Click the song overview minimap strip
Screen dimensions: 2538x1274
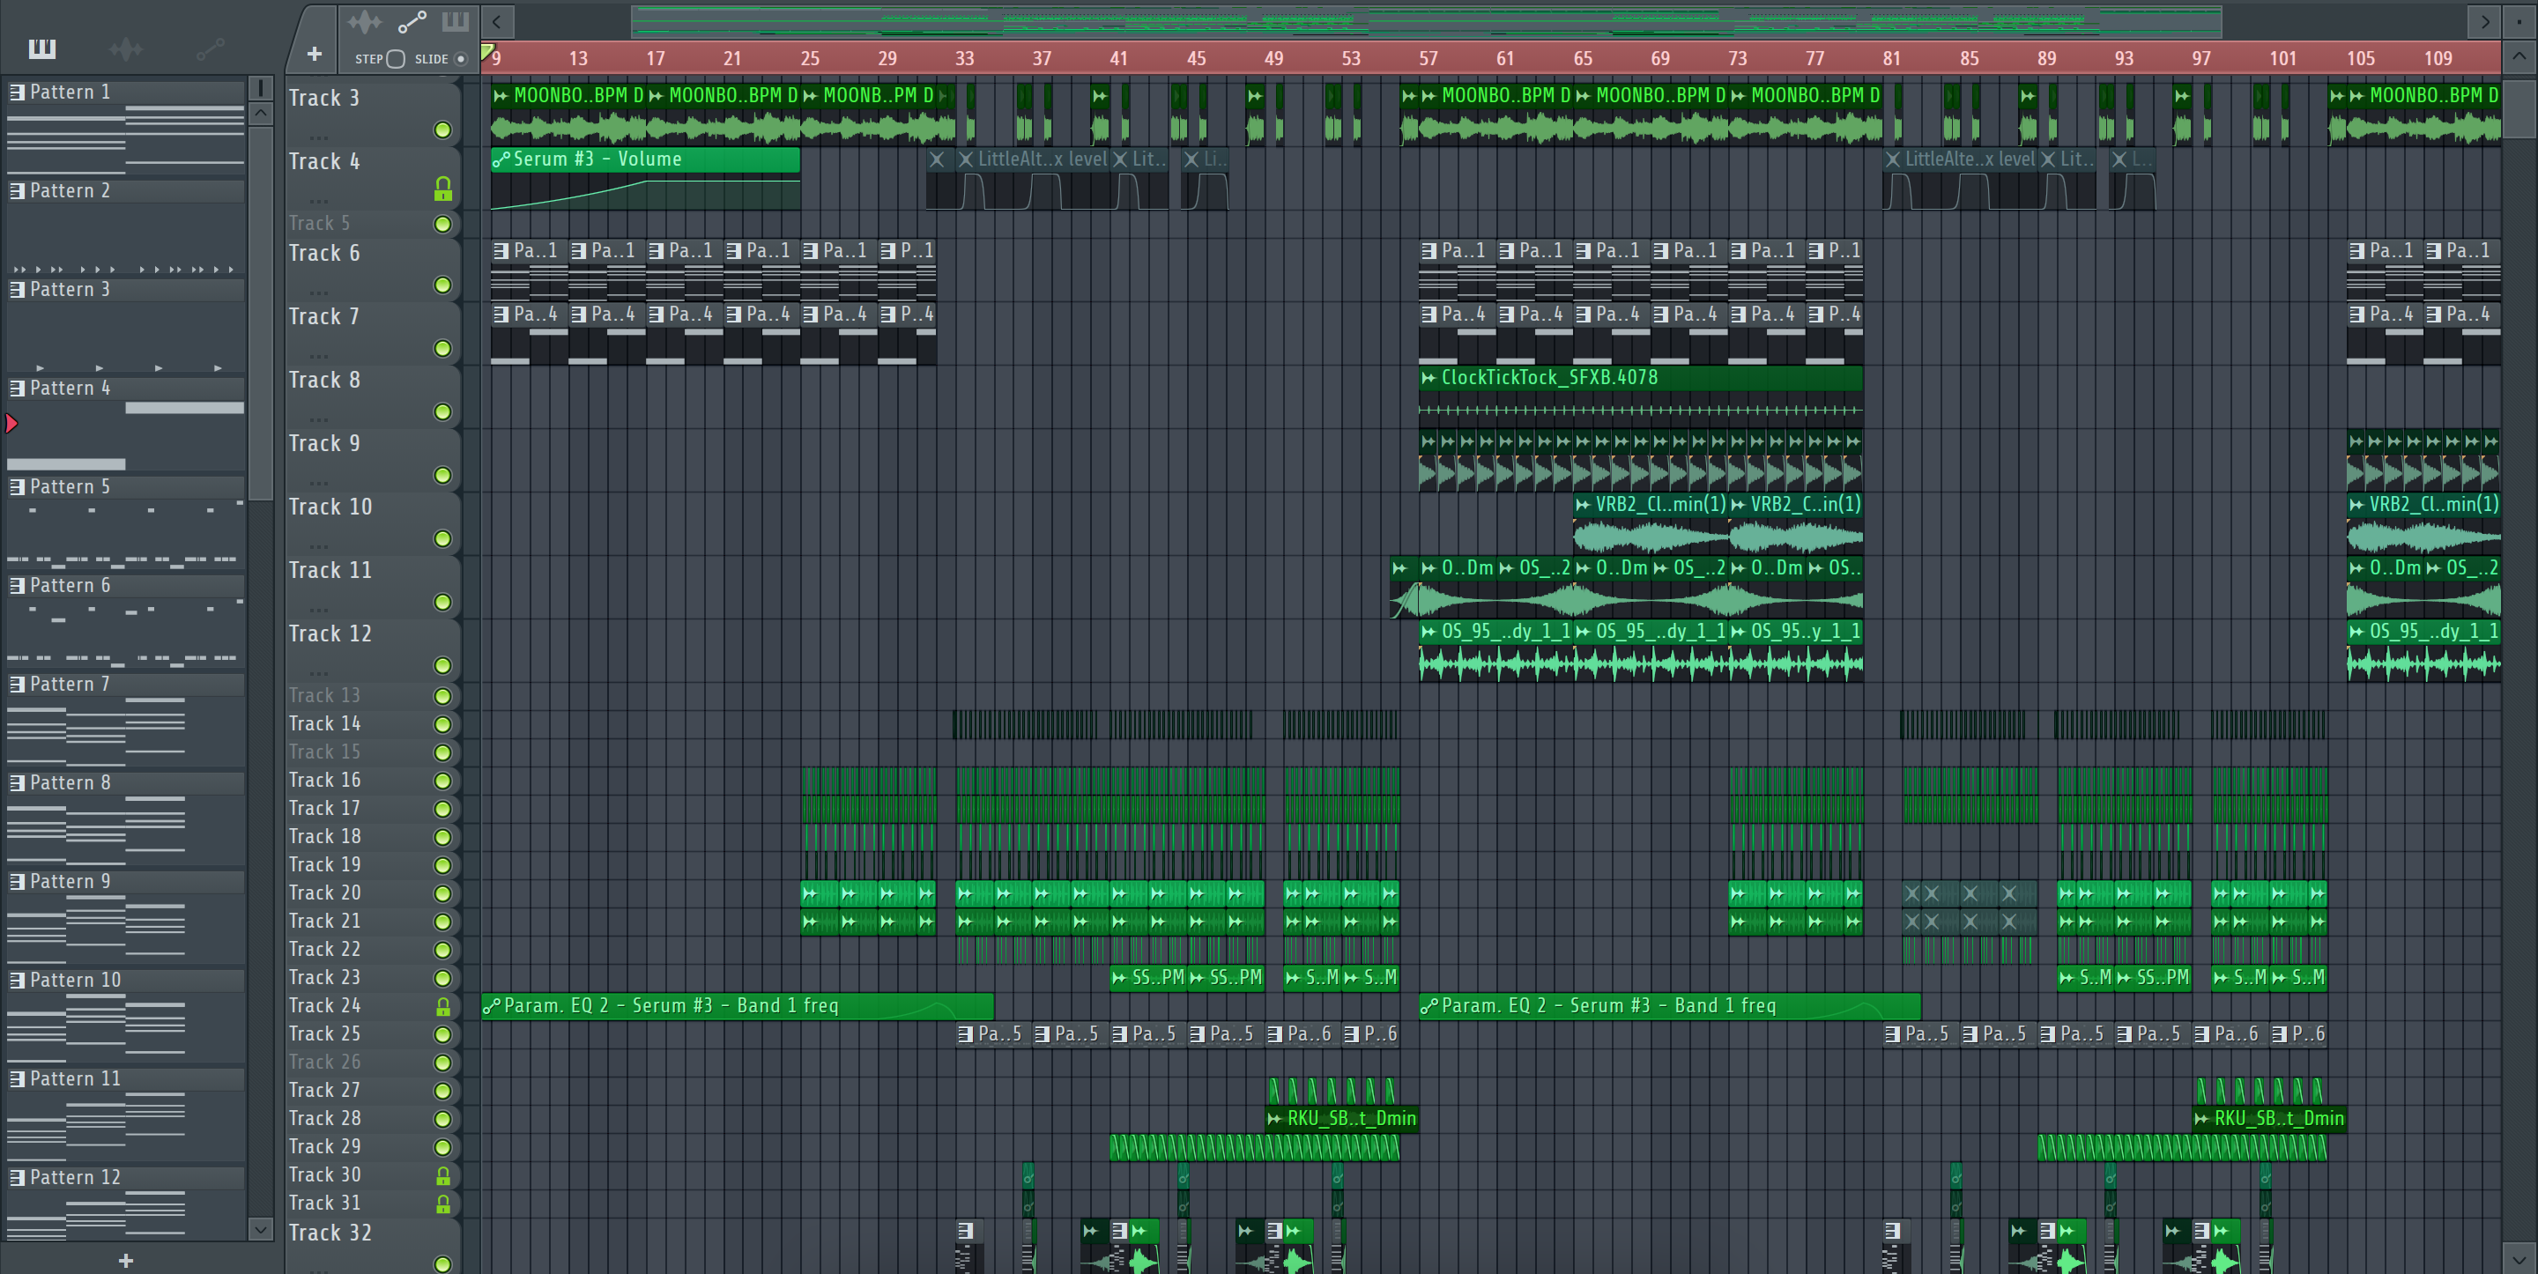point(1427,20)
